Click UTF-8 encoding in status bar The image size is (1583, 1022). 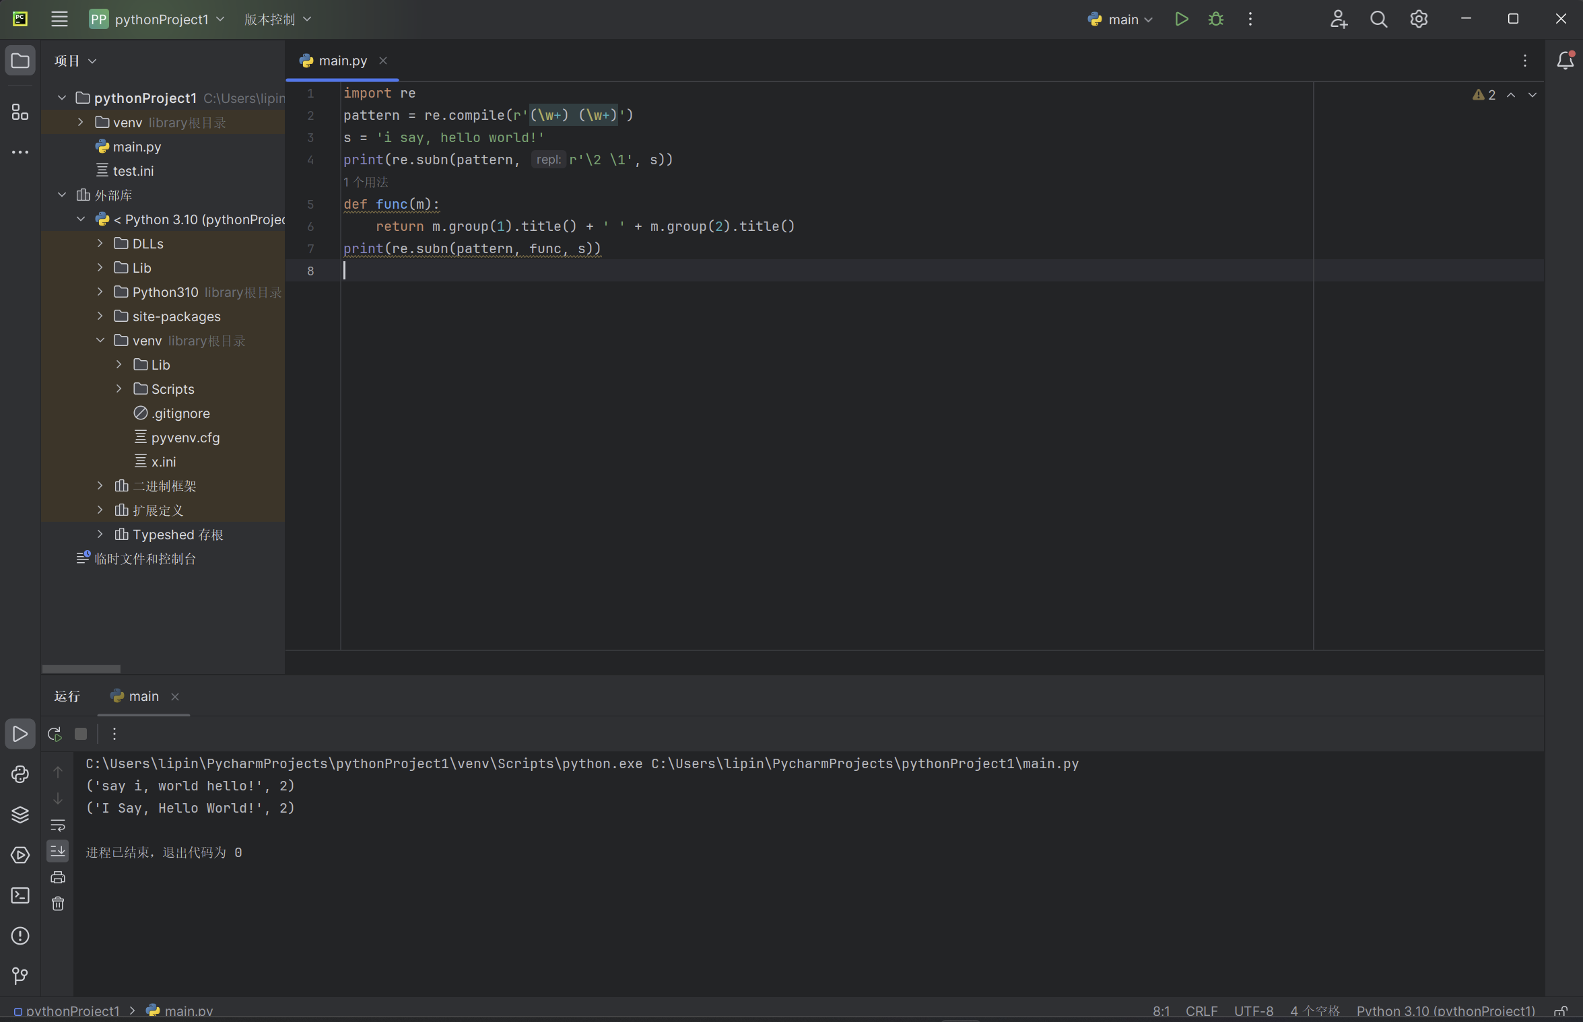(1253, 1011)
